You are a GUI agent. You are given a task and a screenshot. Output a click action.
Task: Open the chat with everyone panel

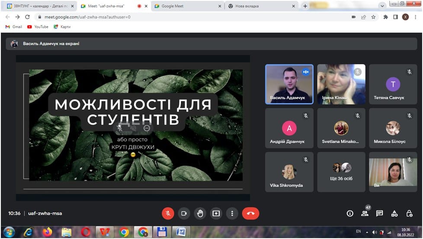(x=379, y=213)
